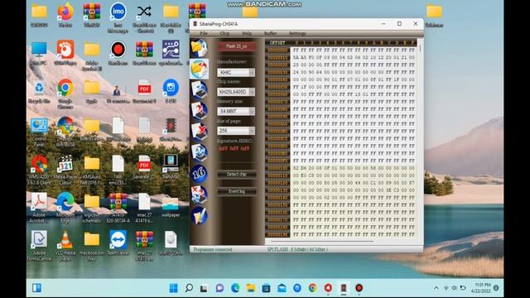
Task: Open Microsoft Edge desktop shortcut
Action: 65,207
